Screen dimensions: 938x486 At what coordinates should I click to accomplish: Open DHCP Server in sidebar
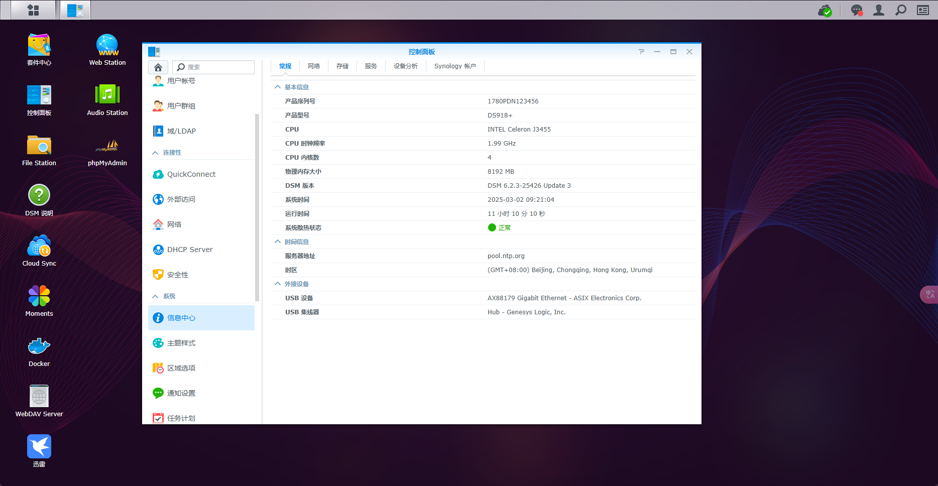201,250
